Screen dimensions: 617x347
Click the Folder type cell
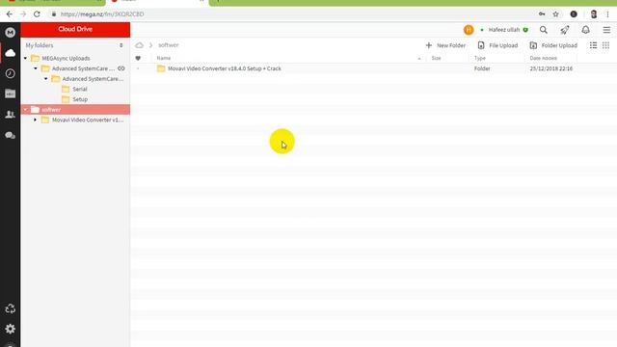click(482, 68)
